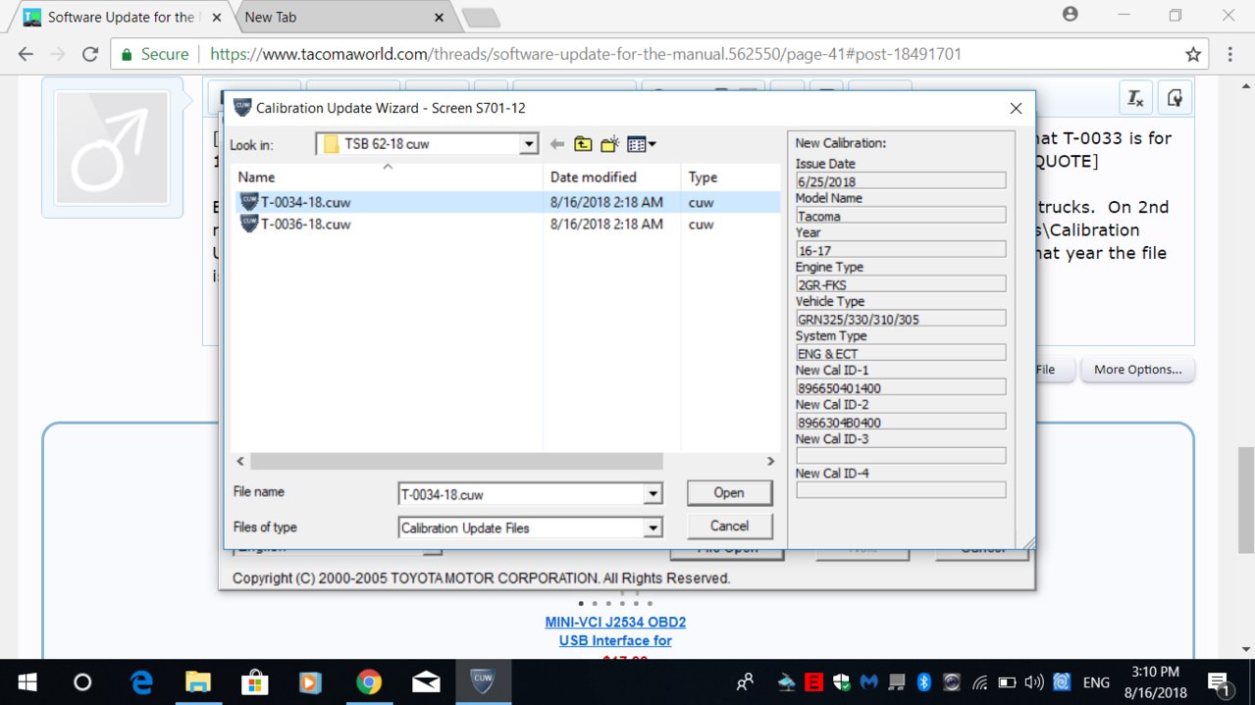Expand the Look in folder dropdown
Viewport: 1255px width, 705px height.
[530, 144]
